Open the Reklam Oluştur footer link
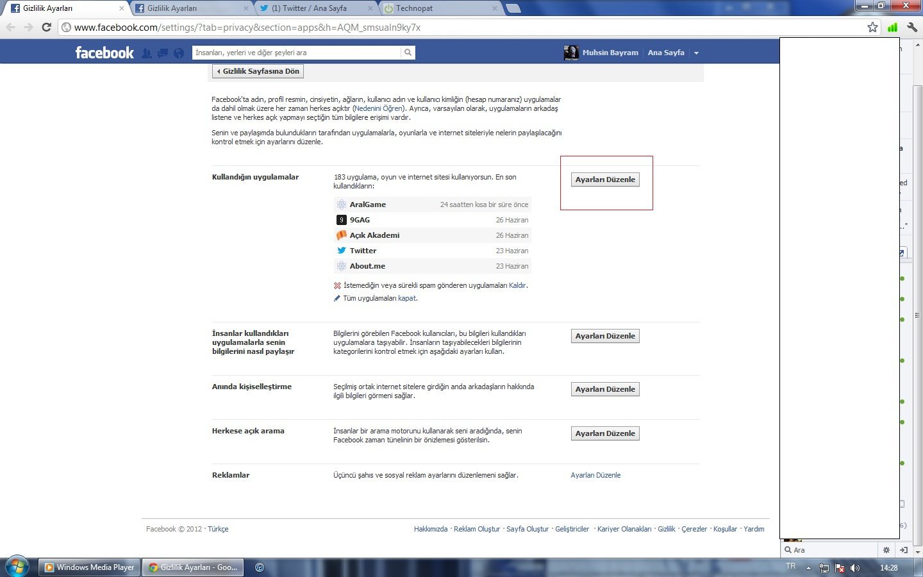This screenshot has width=923, height=577. pos(477,529)
